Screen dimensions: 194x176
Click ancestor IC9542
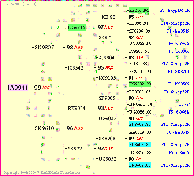tap(75, 68)
